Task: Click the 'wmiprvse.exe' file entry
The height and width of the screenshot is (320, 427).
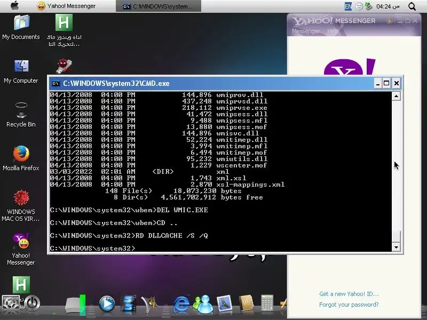Action: tap(242, 108)
